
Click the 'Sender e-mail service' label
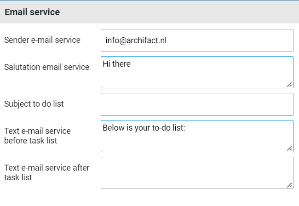(42, 40)
